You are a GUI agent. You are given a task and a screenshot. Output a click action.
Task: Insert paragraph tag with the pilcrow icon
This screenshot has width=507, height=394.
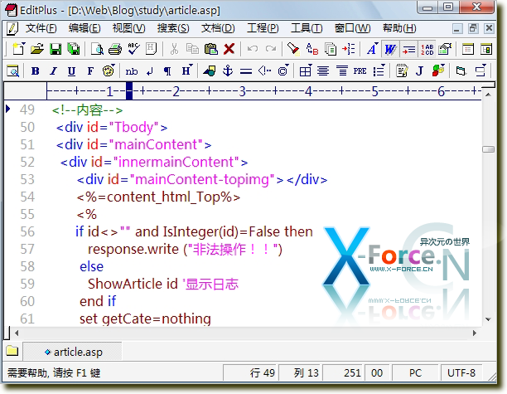[x=167, y=71]
